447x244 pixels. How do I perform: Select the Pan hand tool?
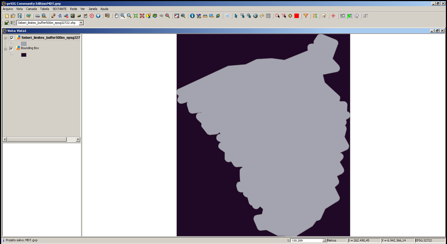pos(116,16)
